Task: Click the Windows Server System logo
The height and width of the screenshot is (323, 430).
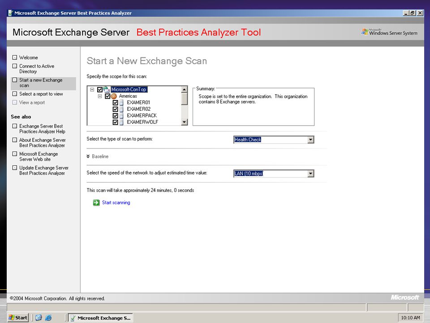Action: pos(389,32)
